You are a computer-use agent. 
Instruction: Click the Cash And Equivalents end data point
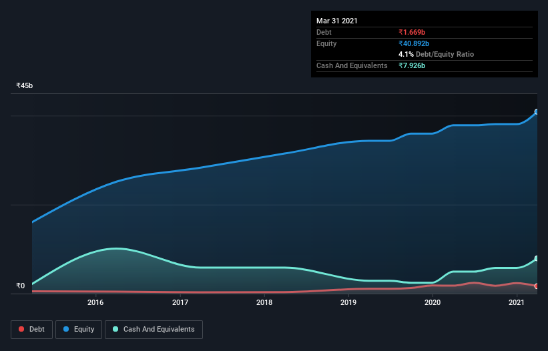click(x=537, y=259)
